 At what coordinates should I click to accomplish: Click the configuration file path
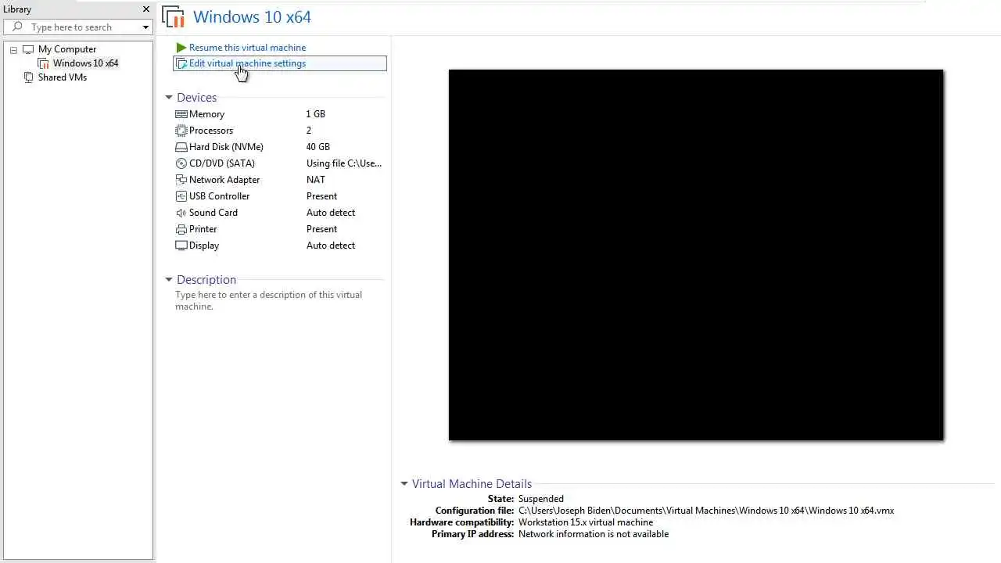click(x=706, y=511)
